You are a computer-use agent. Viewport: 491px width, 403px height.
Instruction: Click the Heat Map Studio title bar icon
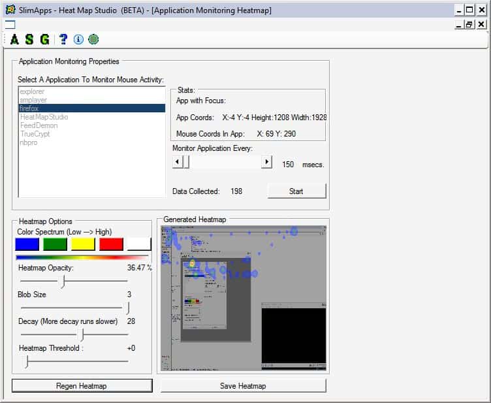coord(10,10)
